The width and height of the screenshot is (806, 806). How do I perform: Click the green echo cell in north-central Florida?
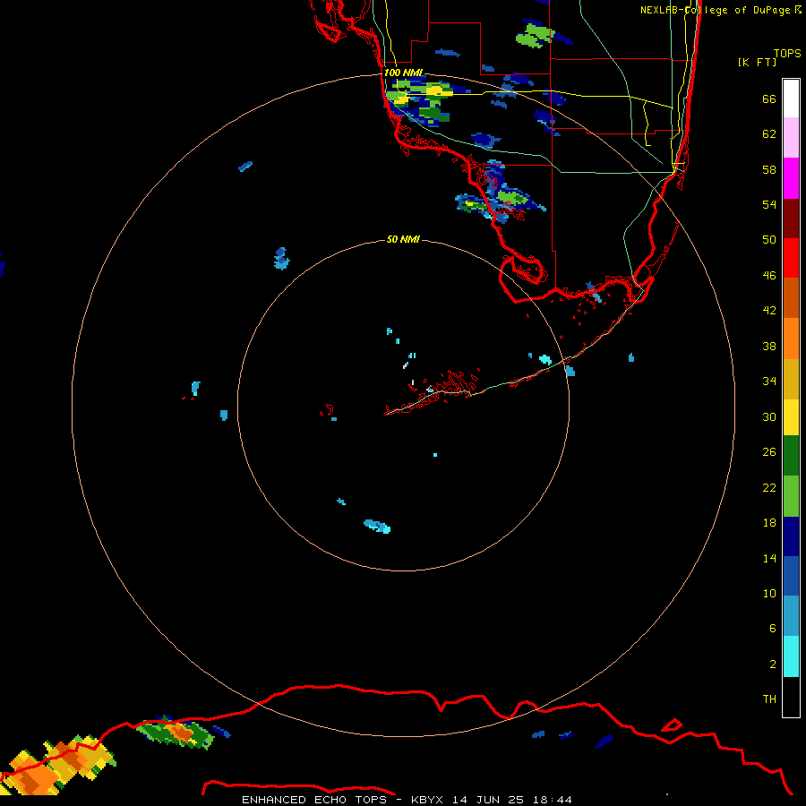tap(535, 37)
